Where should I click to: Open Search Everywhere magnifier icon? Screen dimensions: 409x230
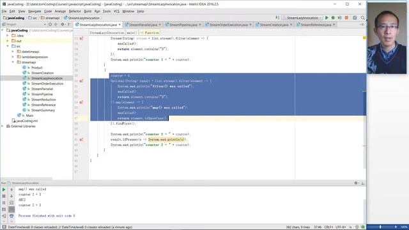pyautogui.click(x=362, y=18)
